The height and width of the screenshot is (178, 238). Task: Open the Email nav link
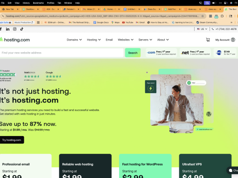(109, 40)
